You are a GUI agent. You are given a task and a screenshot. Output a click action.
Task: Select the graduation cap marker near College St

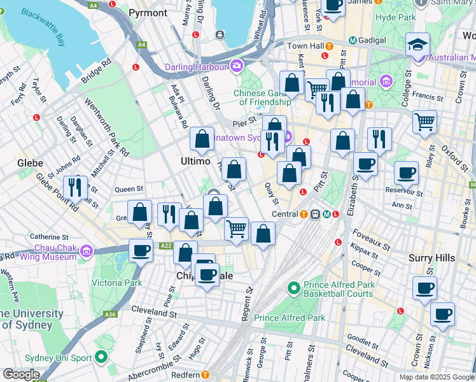(x=418, y=44)
